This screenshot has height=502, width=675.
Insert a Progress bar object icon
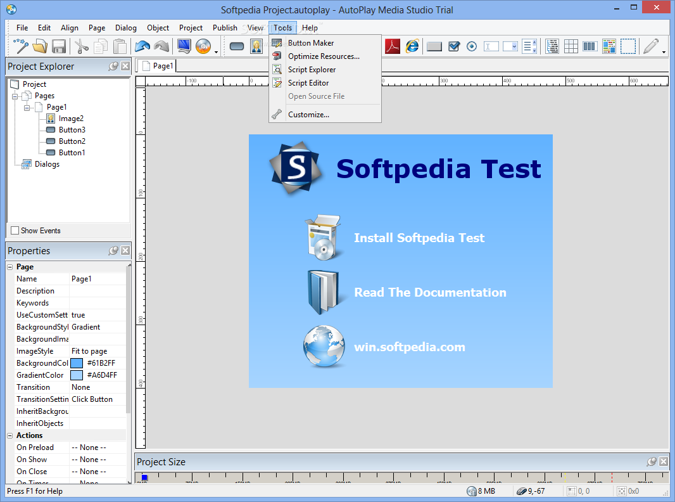(x=590, y=46)
